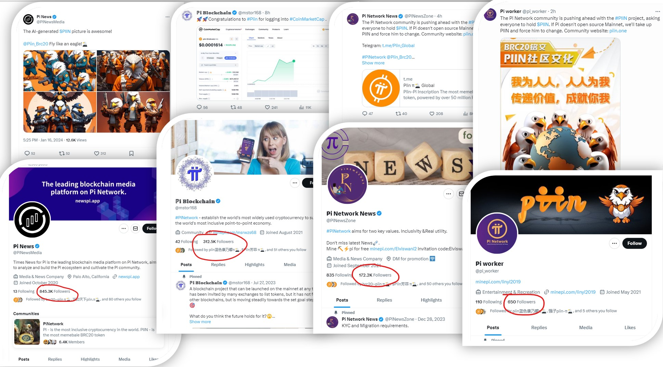Open three-dot menu on Pi News tweet
Viewport: 663px width, 367px height.
click(167, 17)
